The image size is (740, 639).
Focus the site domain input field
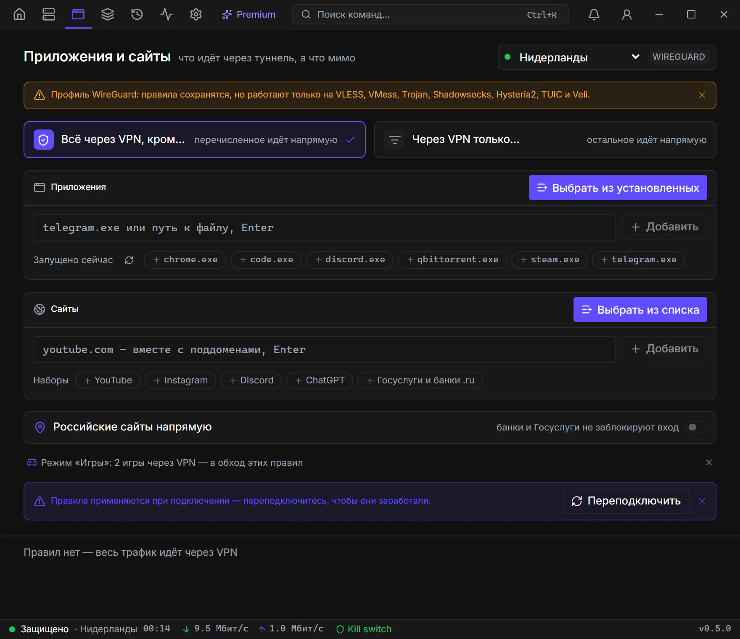[x=325, y=350]
